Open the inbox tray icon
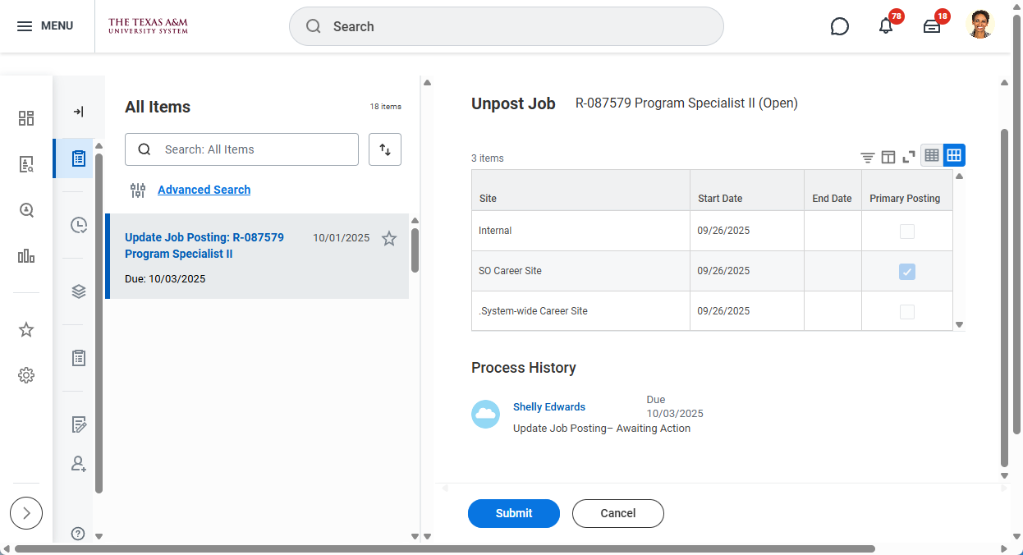 pos(931,26)
